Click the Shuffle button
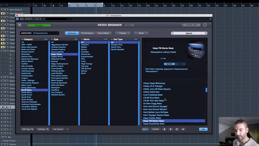 point(155,129)
